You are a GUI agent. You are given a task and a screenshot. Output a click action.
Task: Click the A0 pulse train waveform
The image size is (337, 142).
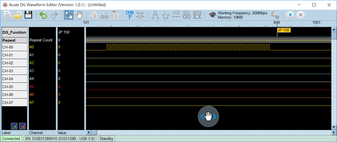(188, 47)
